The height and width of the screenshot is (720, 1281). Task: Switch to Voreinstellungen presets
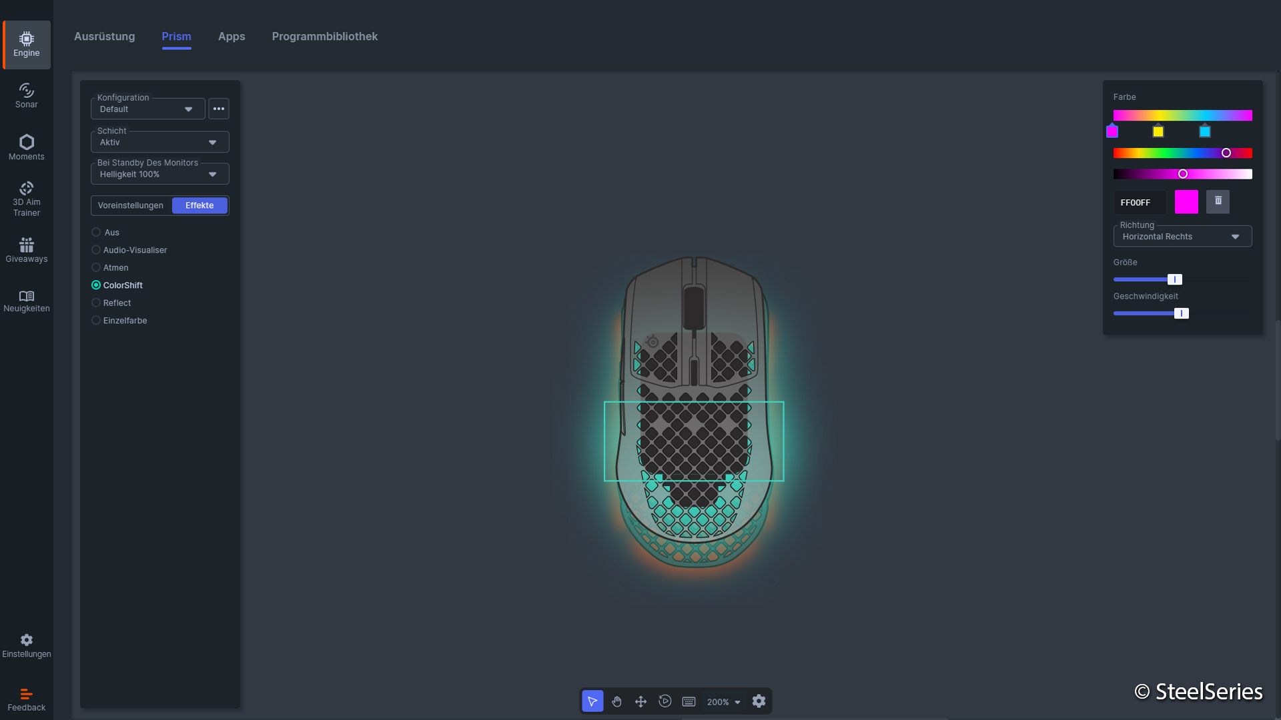tap(131, 205)
